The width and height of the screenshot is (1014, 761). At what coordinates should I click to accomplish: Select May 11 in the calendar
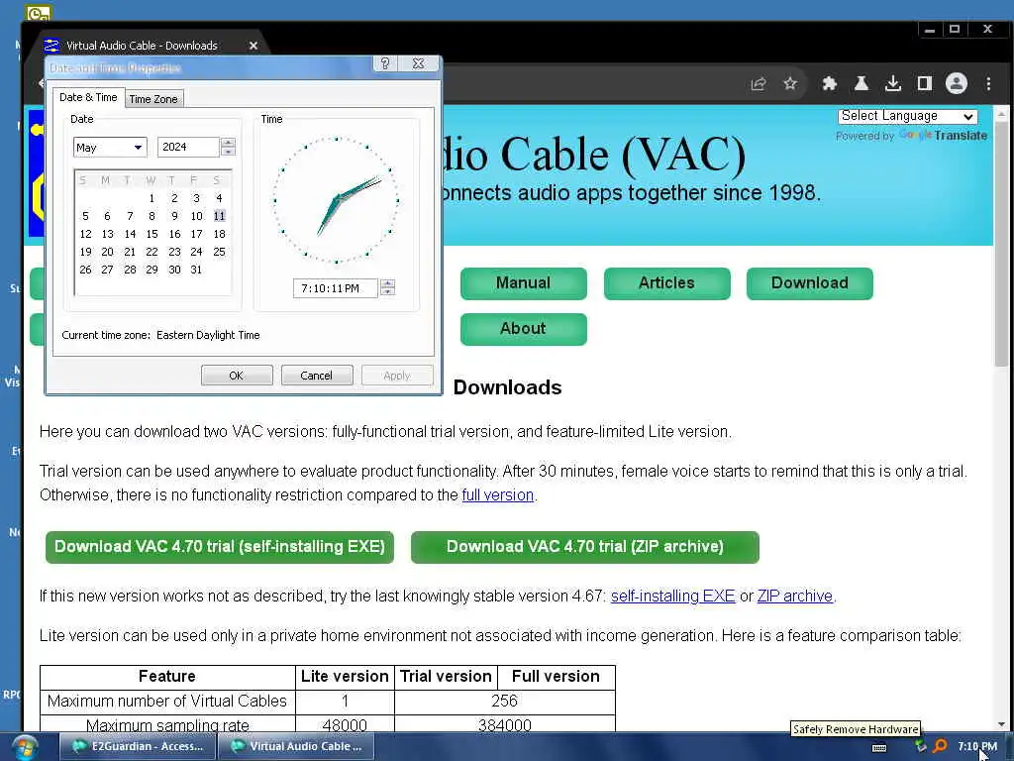[x=219, y=216]
